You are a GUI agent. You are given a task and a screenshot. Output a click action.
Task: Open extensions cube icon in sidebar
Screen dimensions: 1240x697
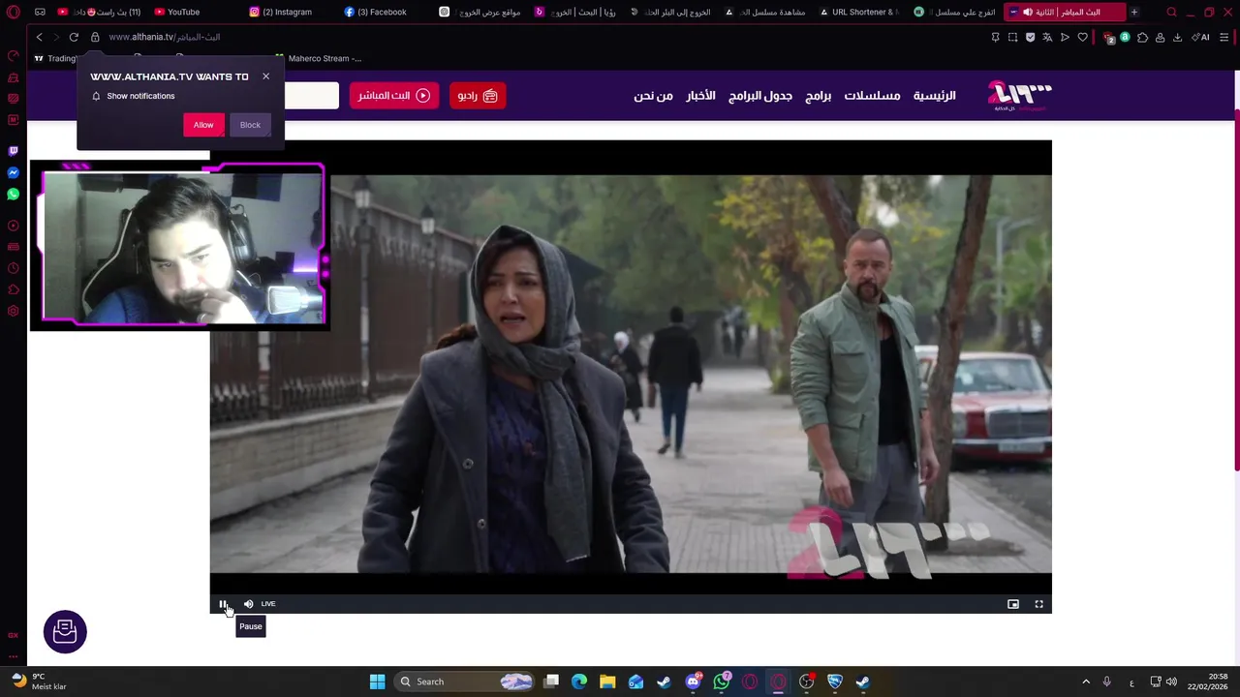[13, 289]
